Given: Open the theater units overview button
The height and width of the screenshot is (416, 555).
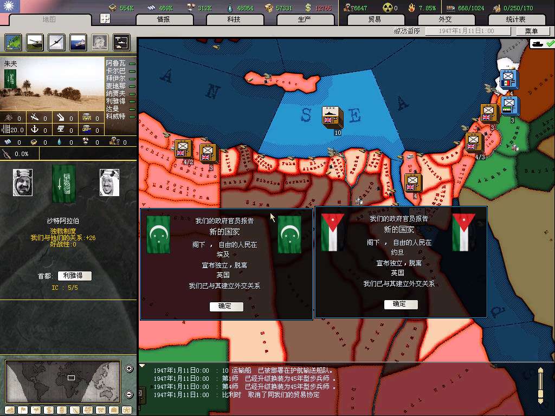Looking at the screenshot, I should (121, 42).
